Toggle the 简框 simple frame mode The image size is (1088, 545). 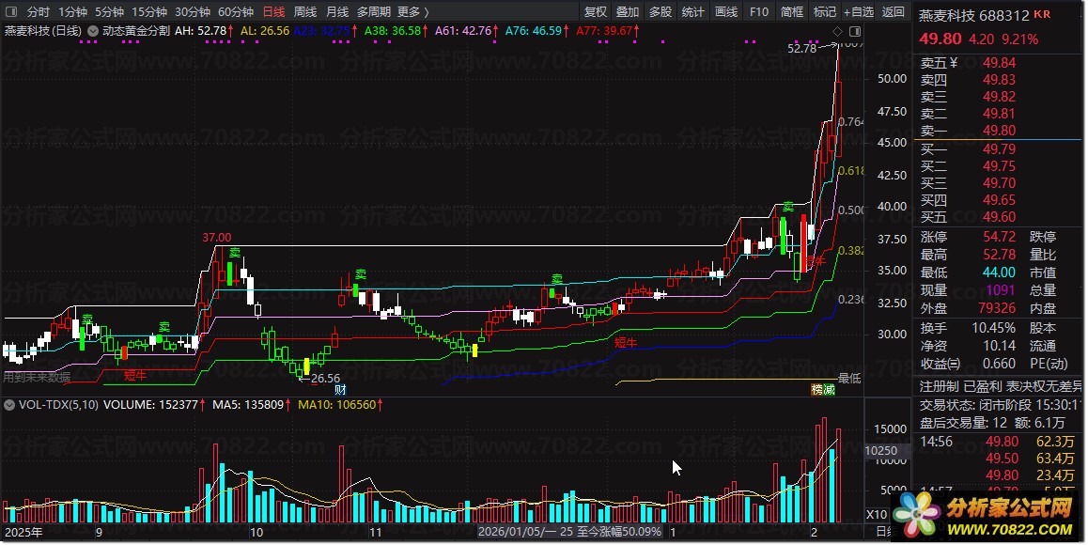pos(792,12)
